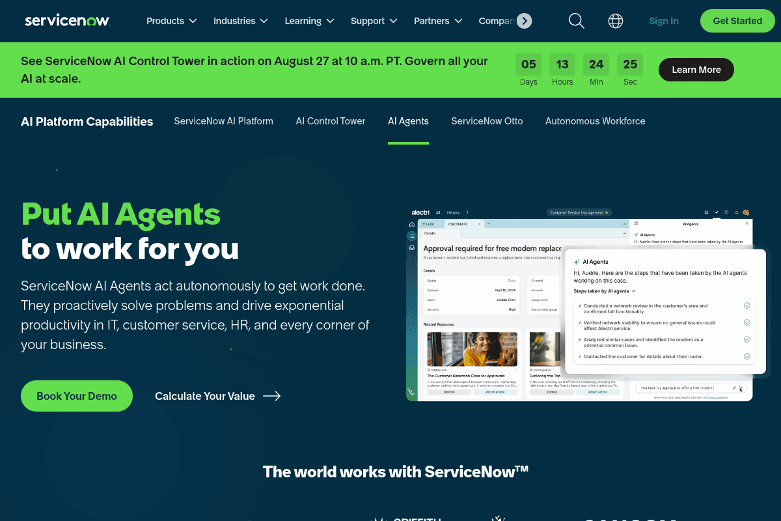This screenshot has width=781, height=521.
Task: Expand the Products menu
Action: coord(172,21)
